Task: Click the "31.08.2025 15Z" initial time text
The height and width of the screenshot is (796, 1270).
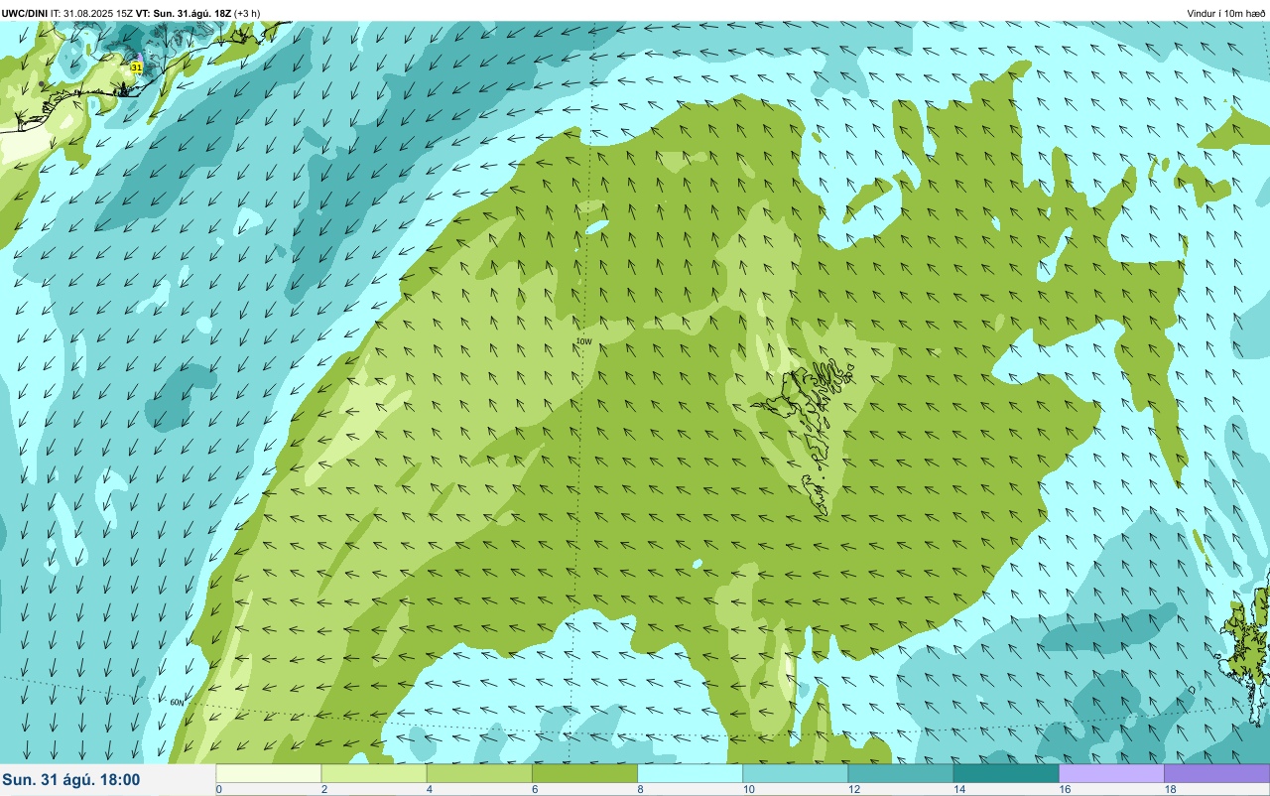Action: tap(98, 13)
